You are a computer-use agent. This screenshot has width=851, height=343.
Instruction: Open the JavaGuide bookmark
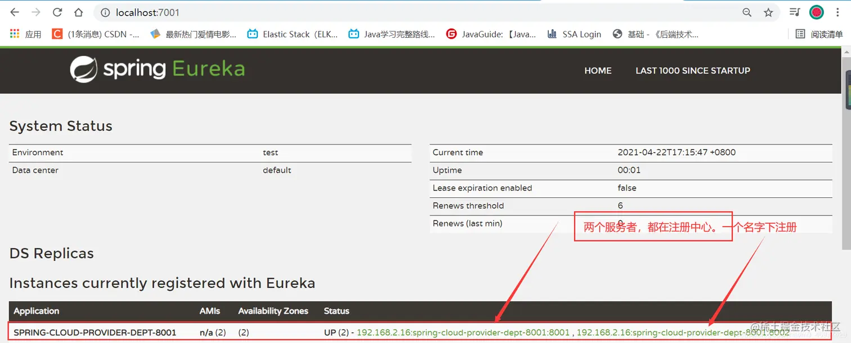pyautogui.click(x=491, y=34)
